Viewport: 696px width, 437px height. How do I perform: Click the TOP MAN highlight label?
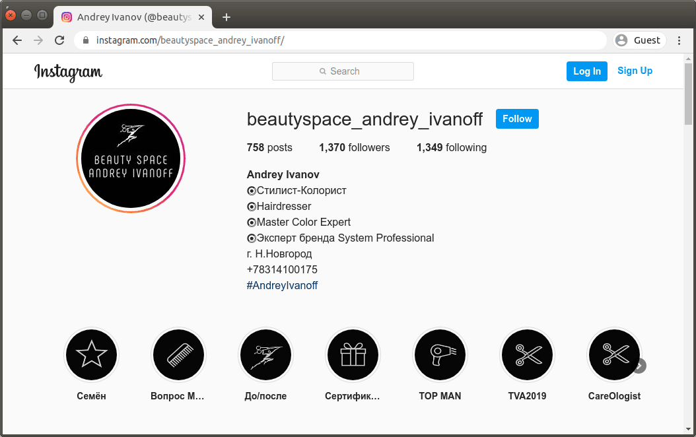[440, 396]
